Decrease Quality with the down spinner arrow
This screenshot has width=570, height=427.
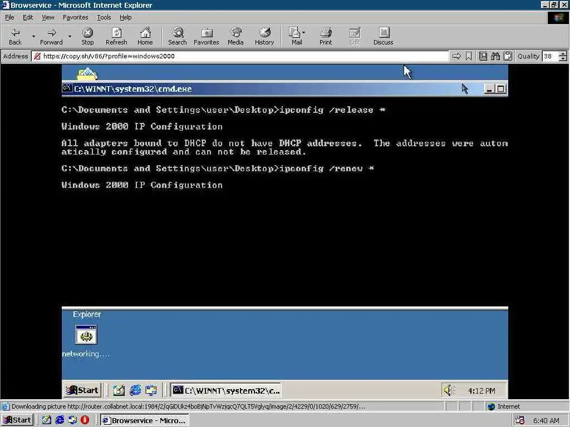[563, 59]
